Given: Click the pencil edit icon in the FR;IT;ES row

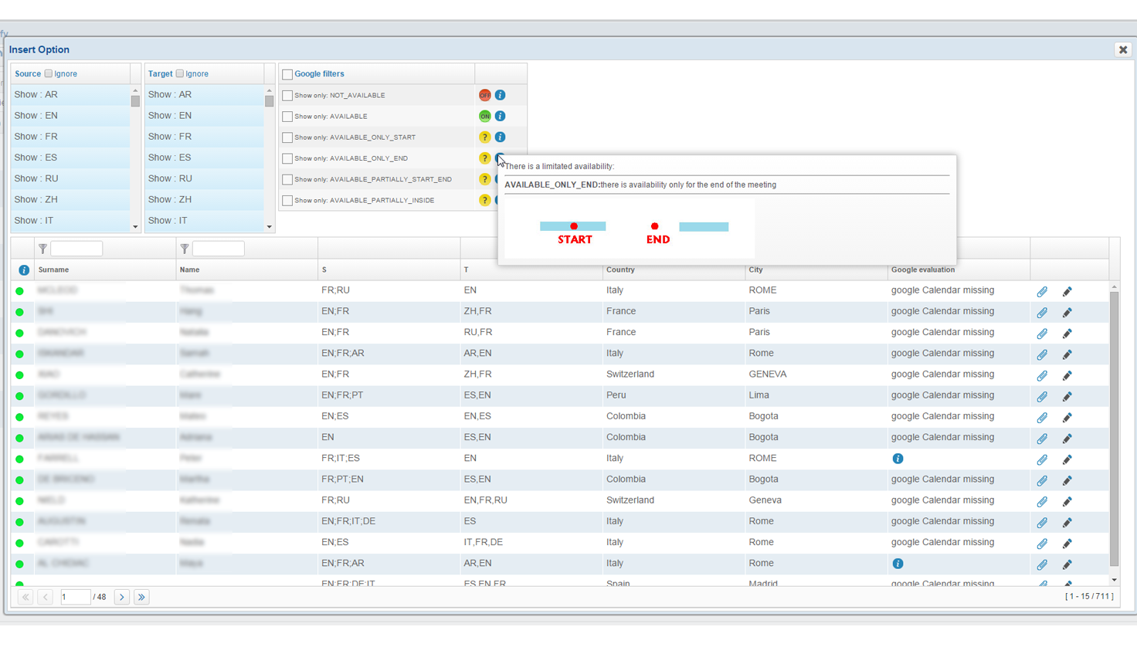Looking at the screenshot, I should [1067, 459].
